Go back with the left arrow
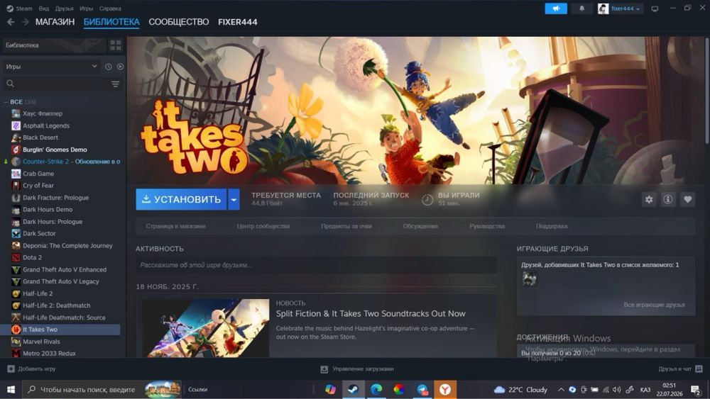 pos(11,22)
